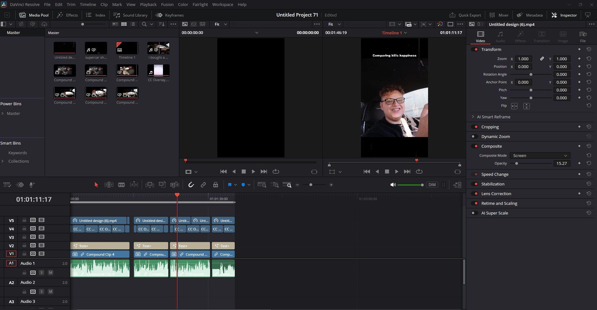Open the flag color dropdown arrow
The width and height of the screenshot is (597, 310).
[235, 185]
